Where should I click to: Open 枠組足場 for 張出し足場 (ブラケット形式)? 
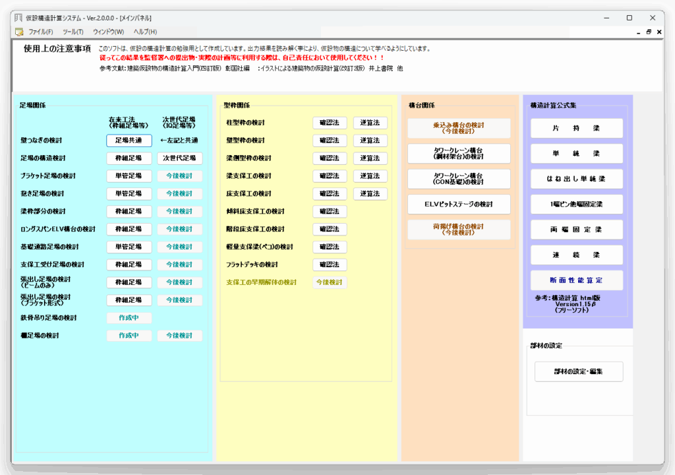click(129, 300)
